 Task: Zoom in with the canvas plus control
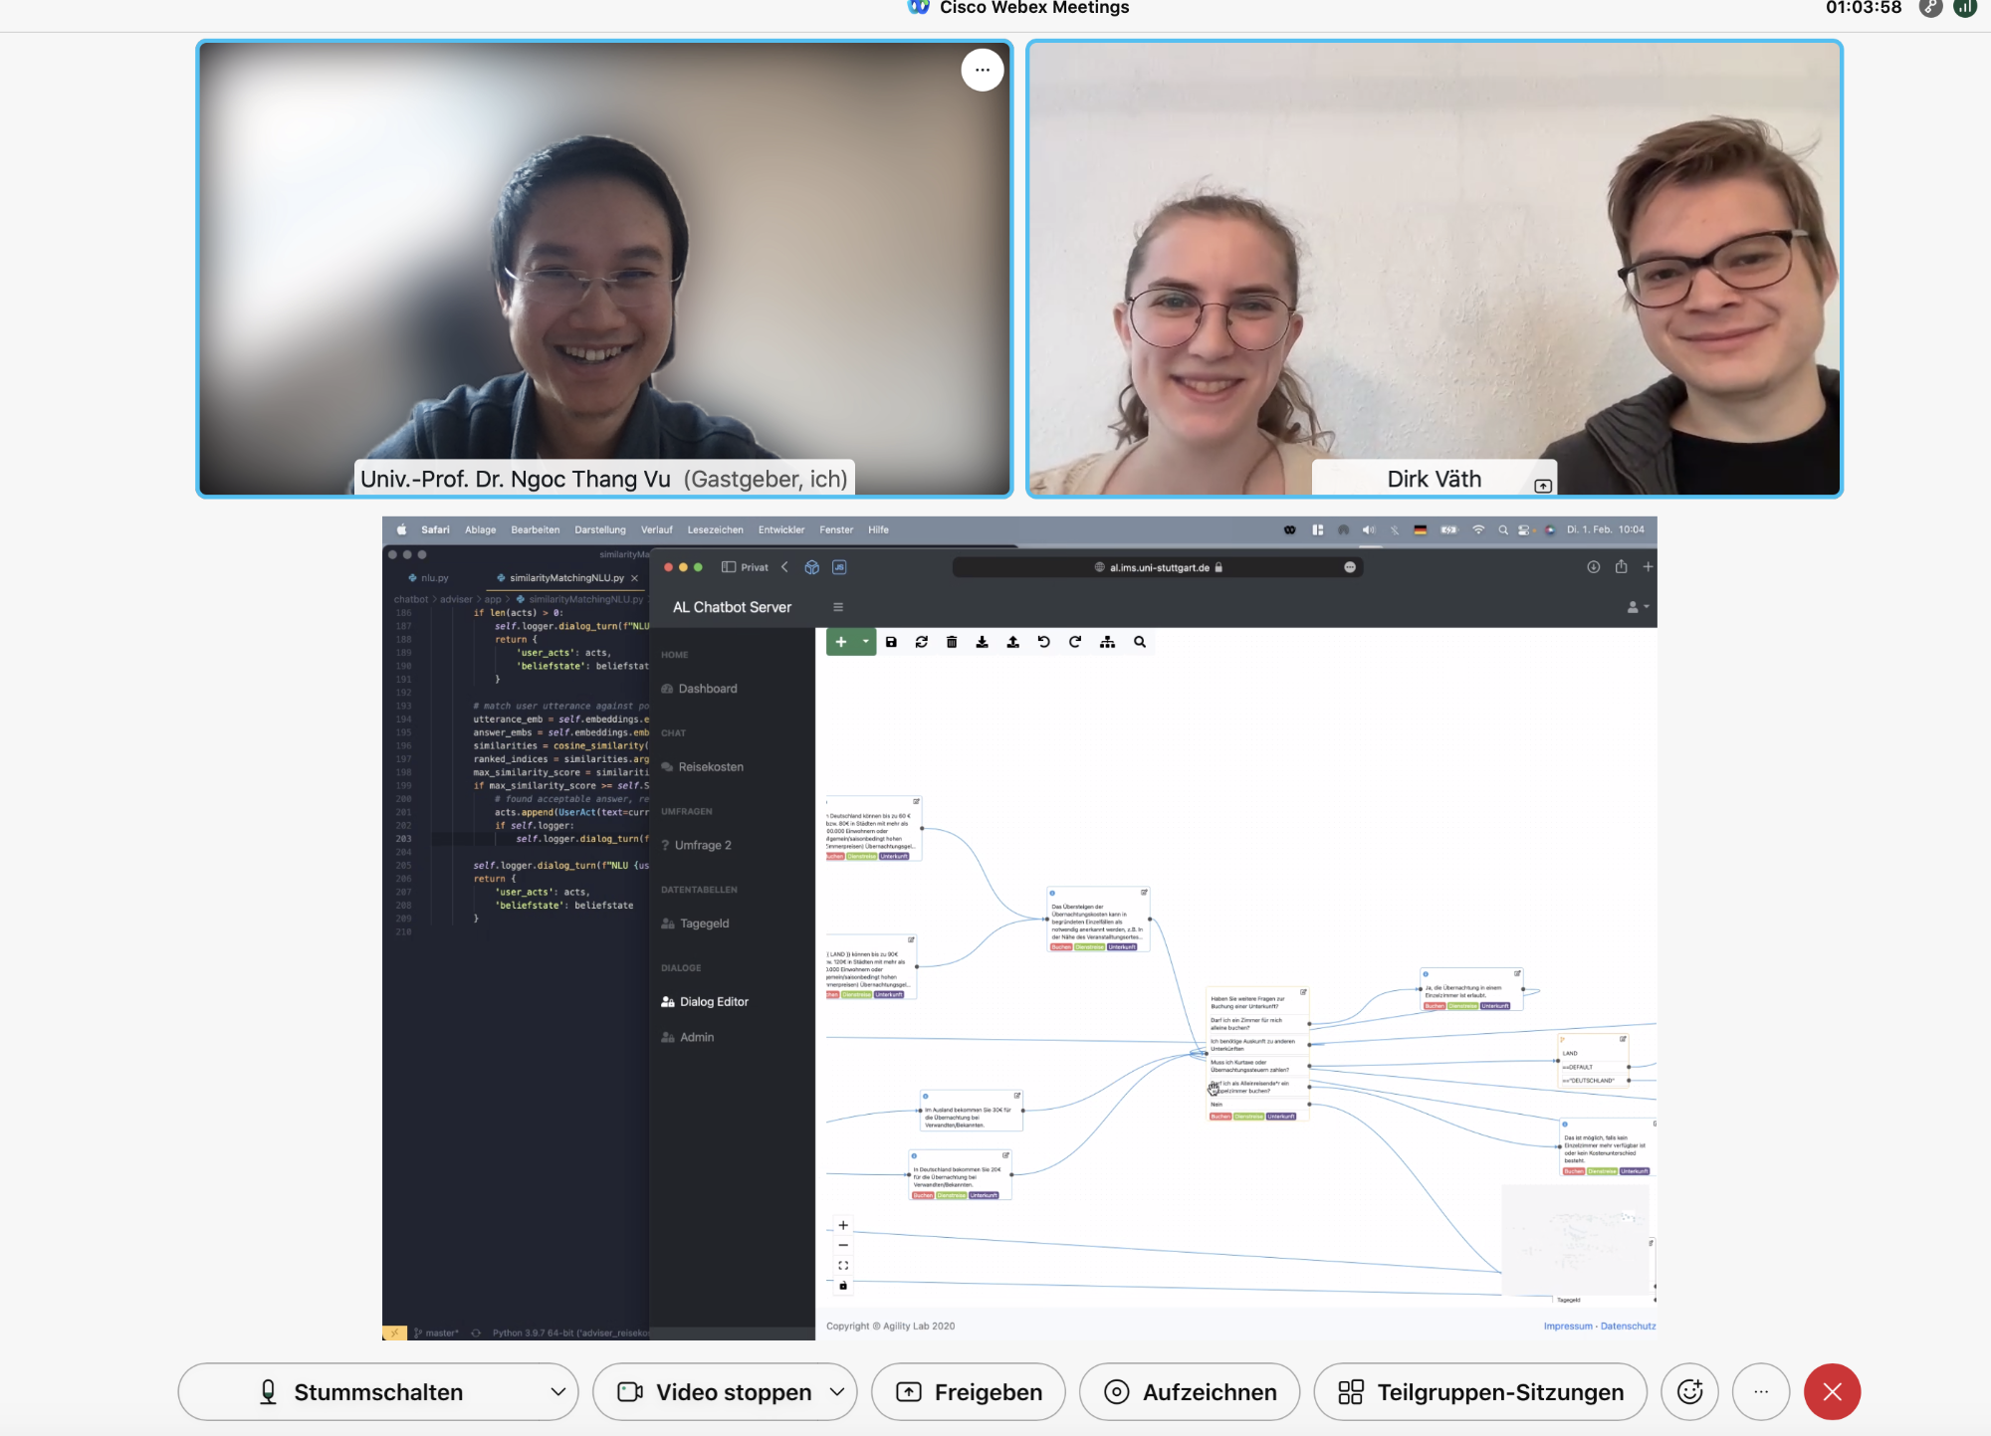pos(843,1225)
